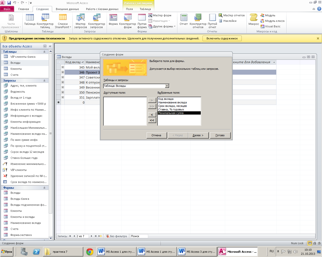The image size is (322, 257).
Task: Click the Без фильтра indicator
Action: (116, 236)
